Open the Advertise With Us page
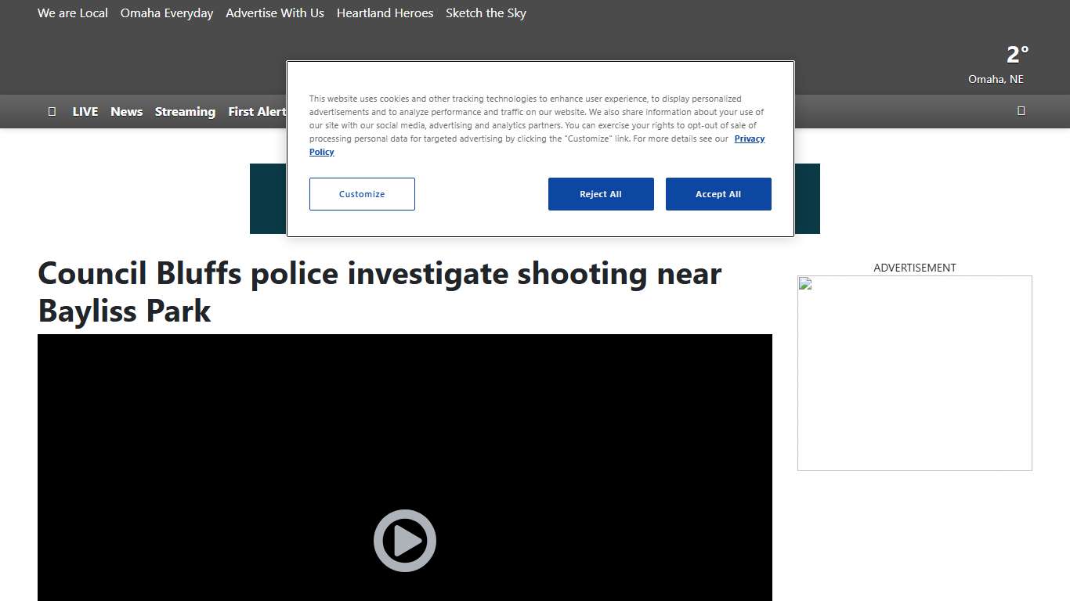Image resolution: width=1070 pixels, height=601 pixels. [274, 13]
